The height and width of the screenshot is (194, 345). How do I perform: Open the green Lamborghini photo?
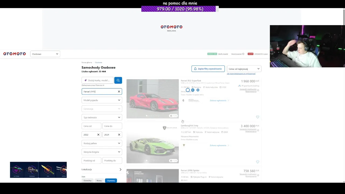point(153,144)
